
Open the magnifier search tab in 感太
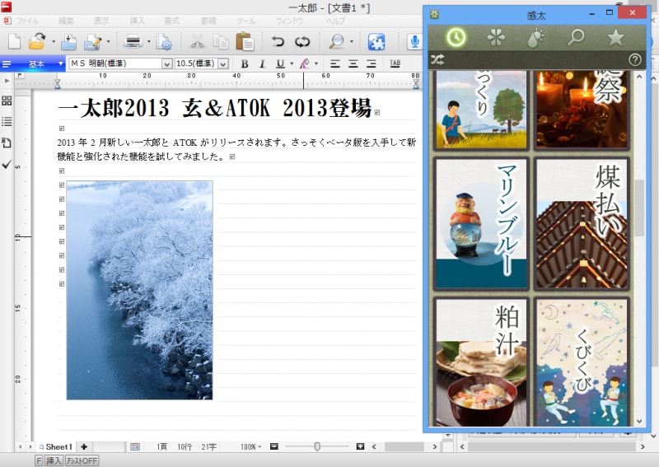[x=576, y=37]
